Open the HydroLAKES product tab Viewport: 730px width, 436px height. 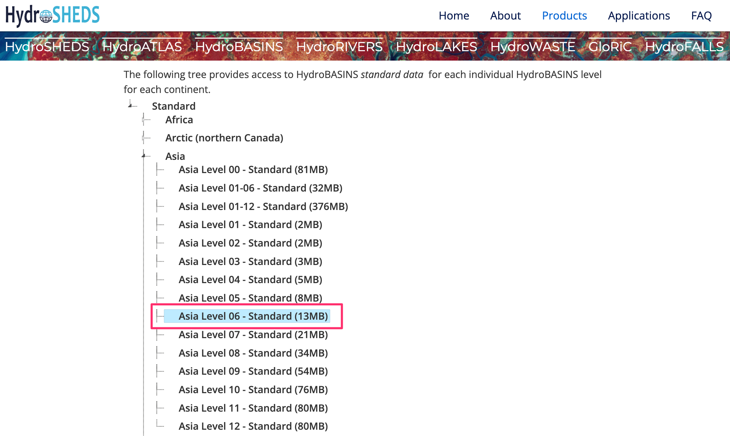[436, 47]
